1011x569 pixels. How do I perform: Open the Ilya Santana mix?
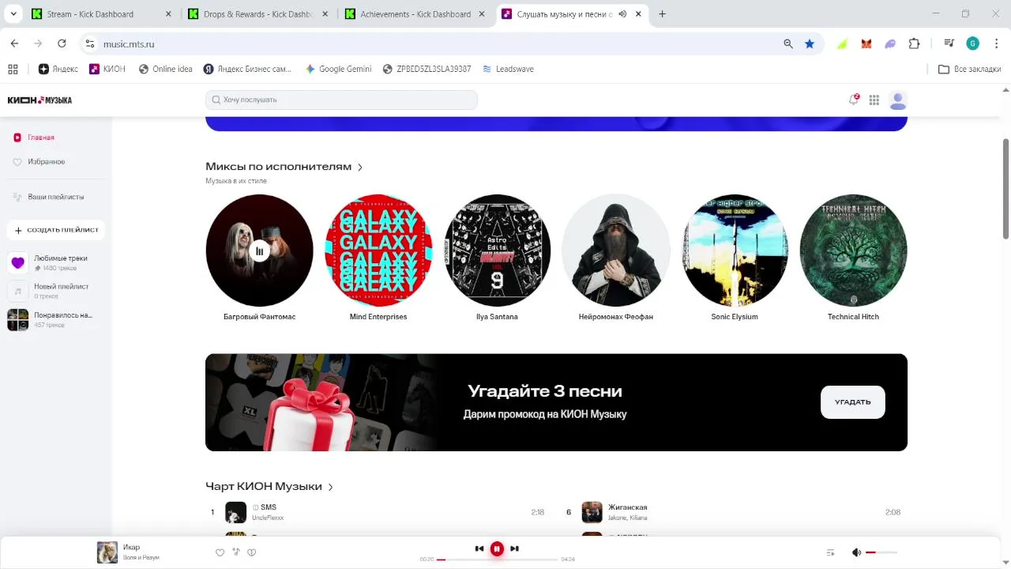[497, 251]
